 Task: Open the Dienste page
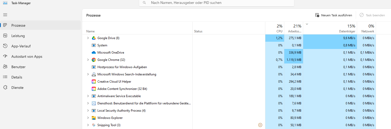(40, 88)
